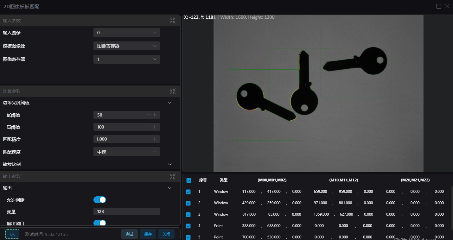Screen dimensions: 453x240
Task: Open the 模板图像源 dropdown
Action: [127, 46]
